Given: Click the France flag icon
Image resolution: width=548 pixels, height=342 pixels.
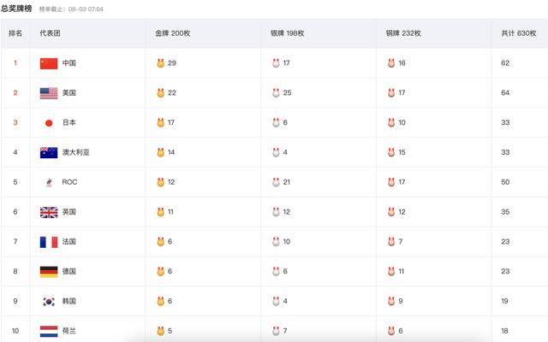Looking at the screenshot, I should (x=49, y=242).
